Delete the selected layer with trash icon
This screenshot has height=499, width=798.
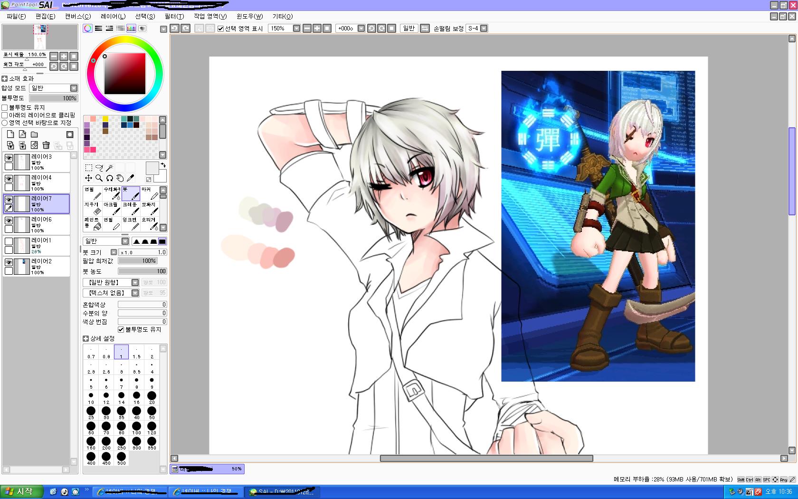click(46, 145)
